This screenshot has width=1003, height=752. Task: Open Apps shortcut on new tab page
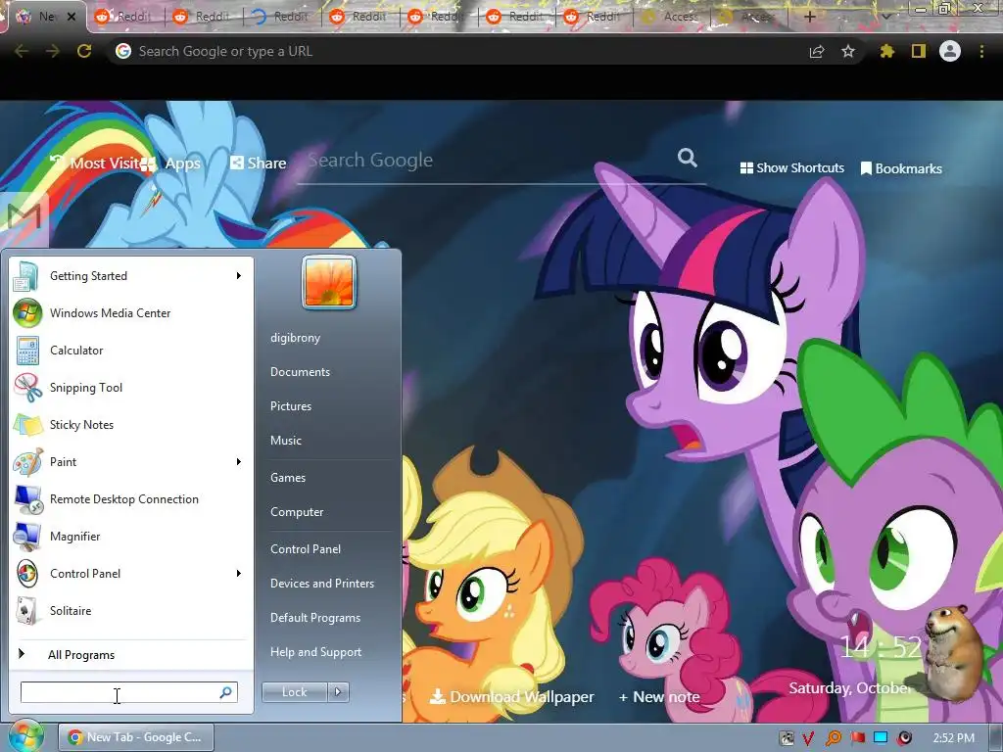(171, 164)
